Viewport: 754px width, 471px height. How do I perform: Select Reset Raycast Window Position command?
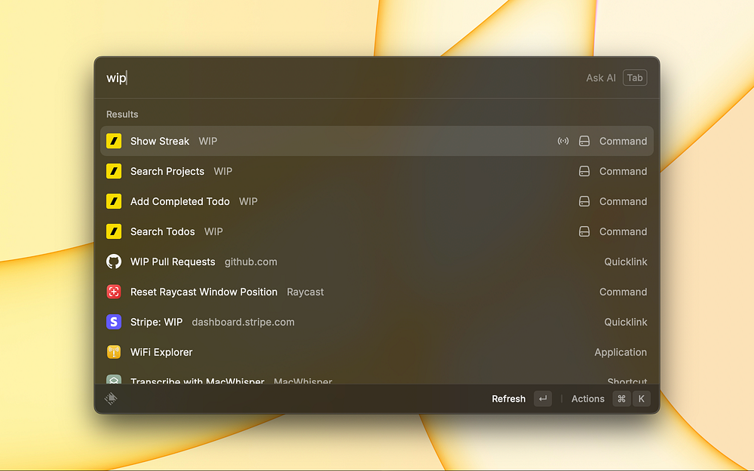tap(377, 292)
